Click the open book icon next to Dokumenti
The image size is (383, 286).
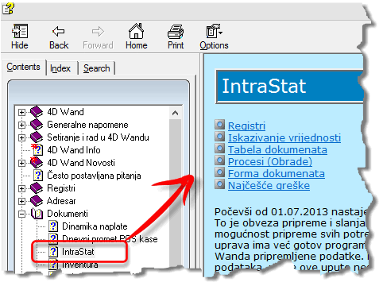37,214
